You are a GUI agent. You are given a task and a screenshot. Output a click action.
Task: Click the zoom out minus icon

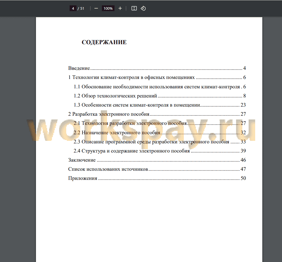[96, 9]
